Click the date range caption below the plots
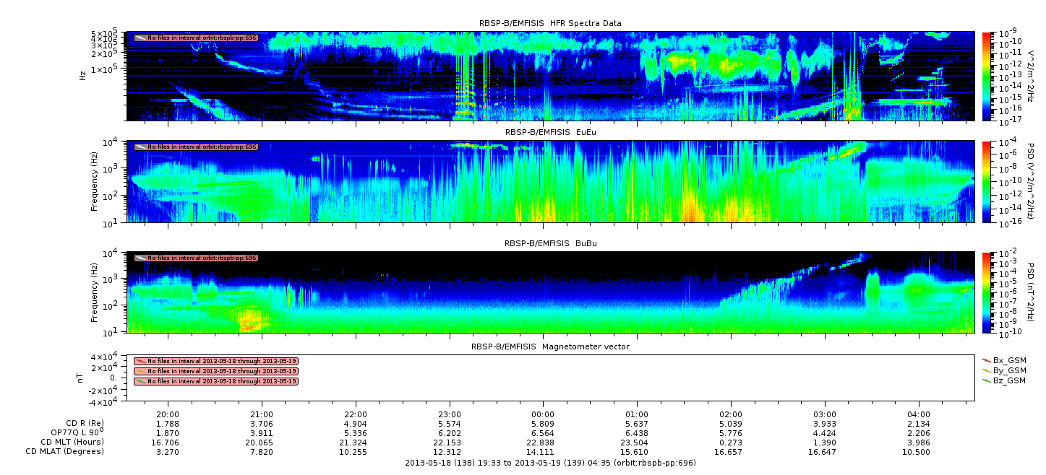1046x475 pixels. click(x=550, y=463)
